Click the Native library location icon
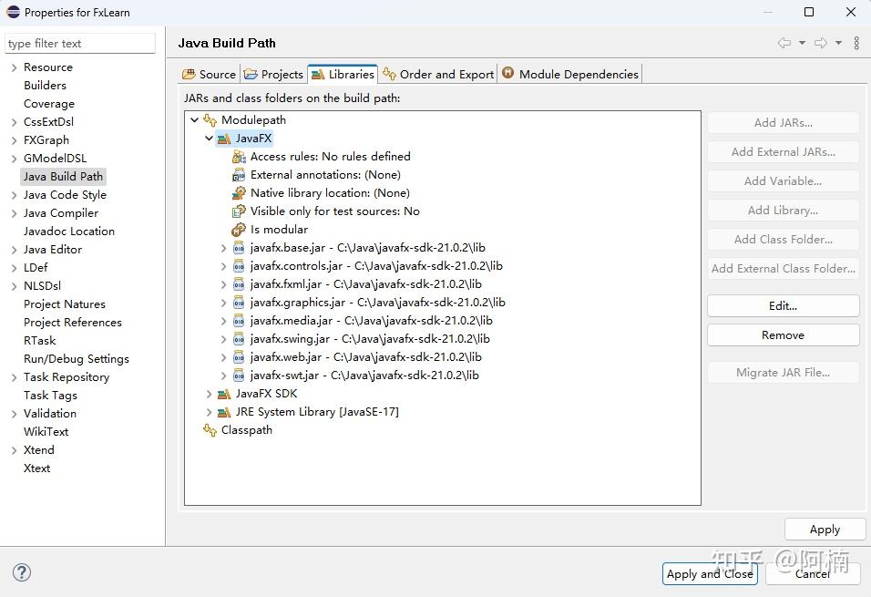This screenshot has height=597, width=871. [x=239, y=193]
